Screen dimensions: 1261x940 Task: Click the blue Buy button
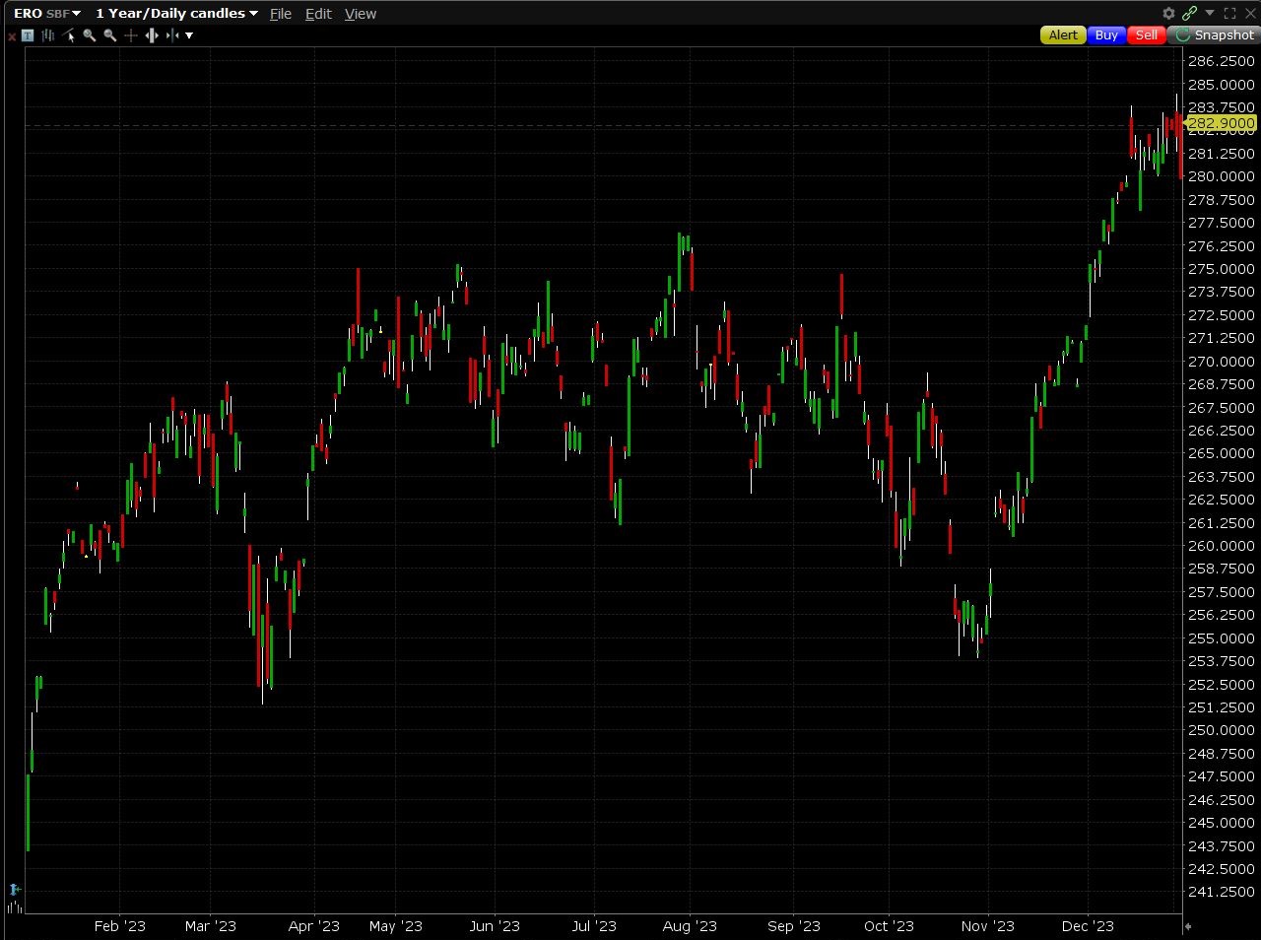pyautogui.click(x=1106, y=34)
